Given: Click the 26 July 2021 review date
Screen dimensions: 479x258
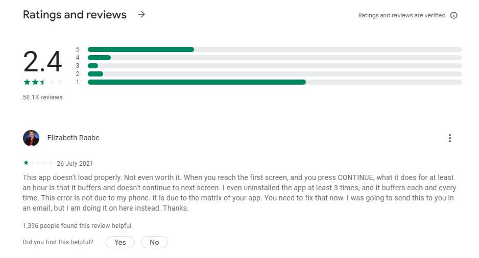Looking at the screenshot, I should (x=75, y=164).
